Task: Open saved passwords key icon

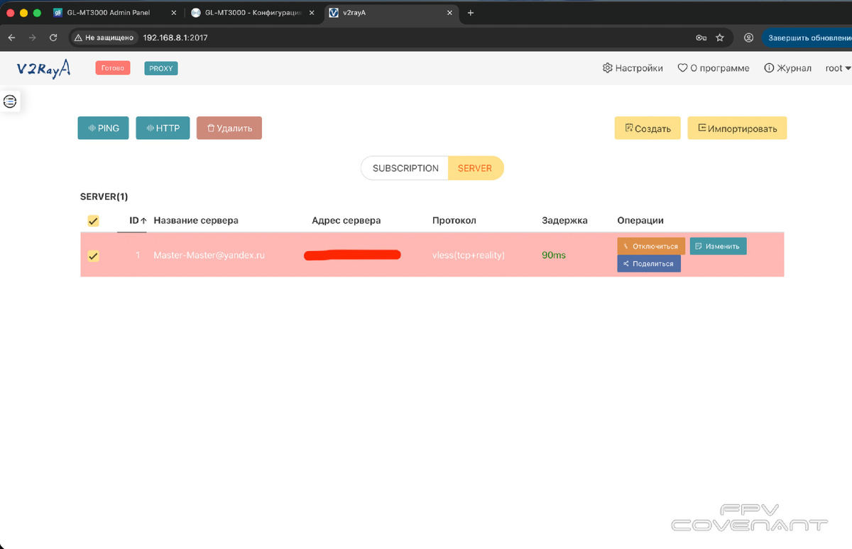Action: (701, 38)
